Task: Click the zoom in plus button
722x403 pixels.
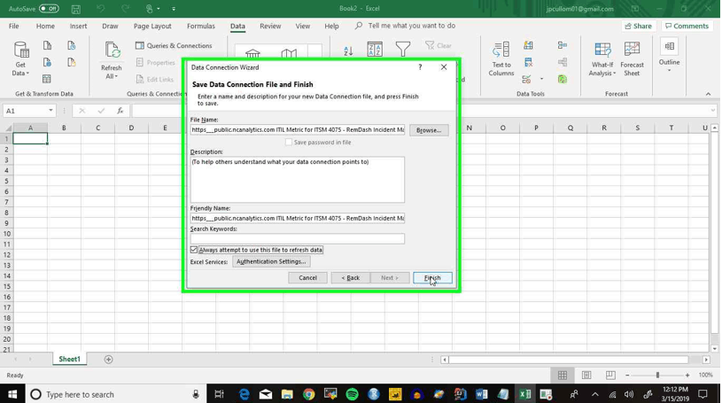Action: (x=687, y=376)
